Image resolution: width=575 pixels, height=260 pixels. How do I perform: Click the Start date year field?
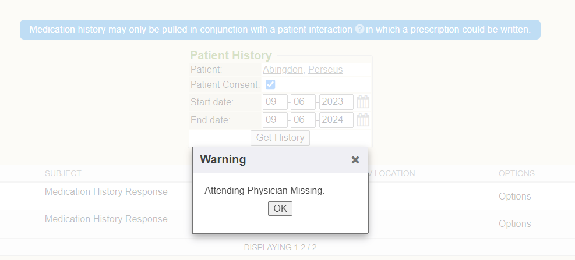click(336, 102)
